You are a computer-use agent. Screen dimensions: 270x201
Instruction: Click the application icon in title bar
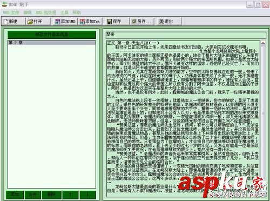[x=4, y=5]
